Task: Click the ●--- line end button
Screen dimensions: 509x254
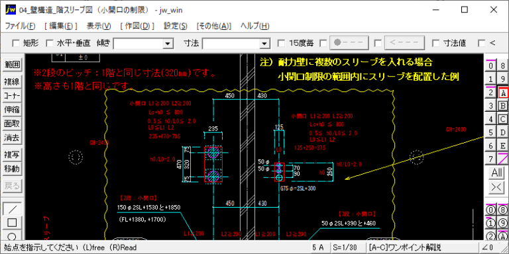Action: [349, 43]
